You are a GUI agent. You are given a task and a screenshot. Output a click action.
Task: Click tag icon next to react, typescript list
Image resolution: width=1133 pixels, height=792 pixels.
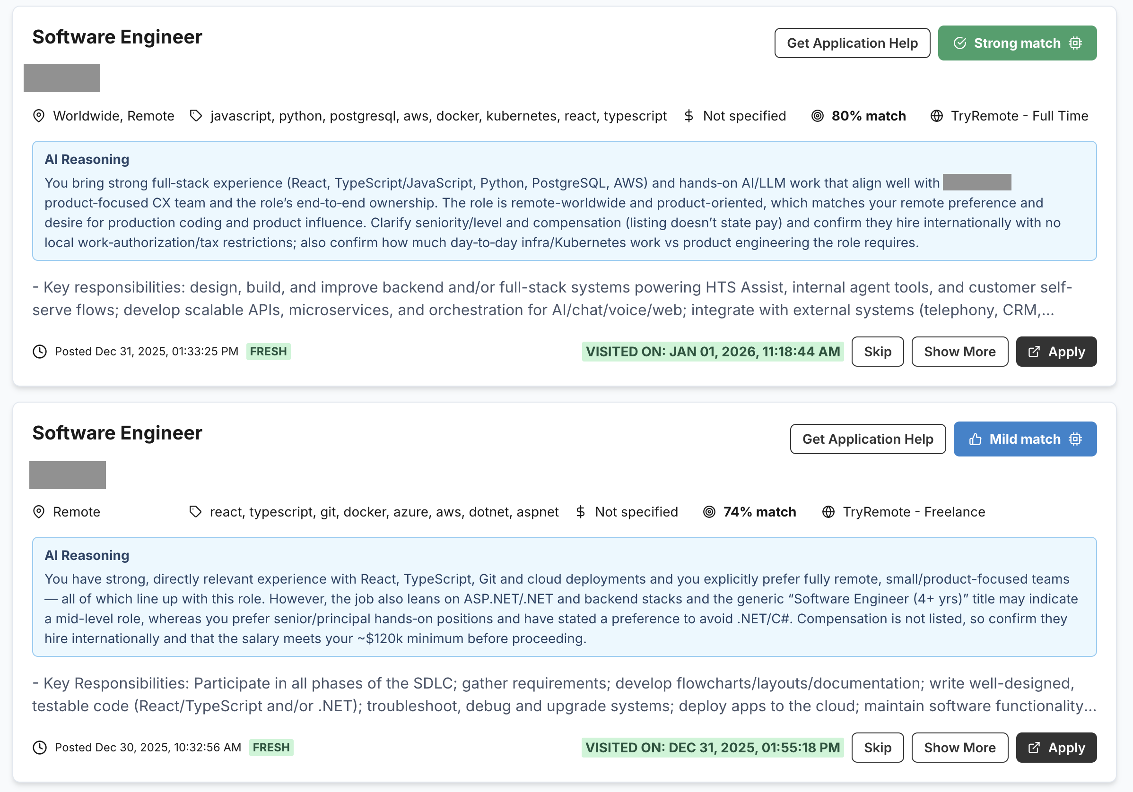coord(195,512)
